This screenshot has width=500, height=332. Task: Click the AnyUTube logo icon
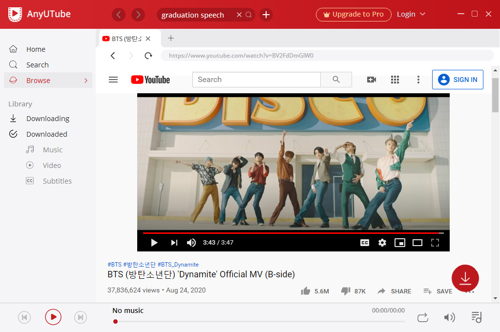[x=15, y=14]
